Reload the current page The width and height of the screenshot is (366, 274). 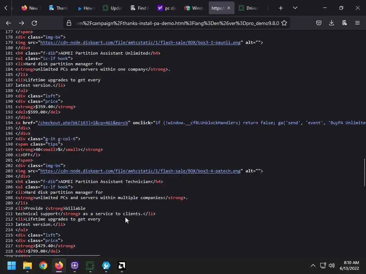[x=34, y=23]
